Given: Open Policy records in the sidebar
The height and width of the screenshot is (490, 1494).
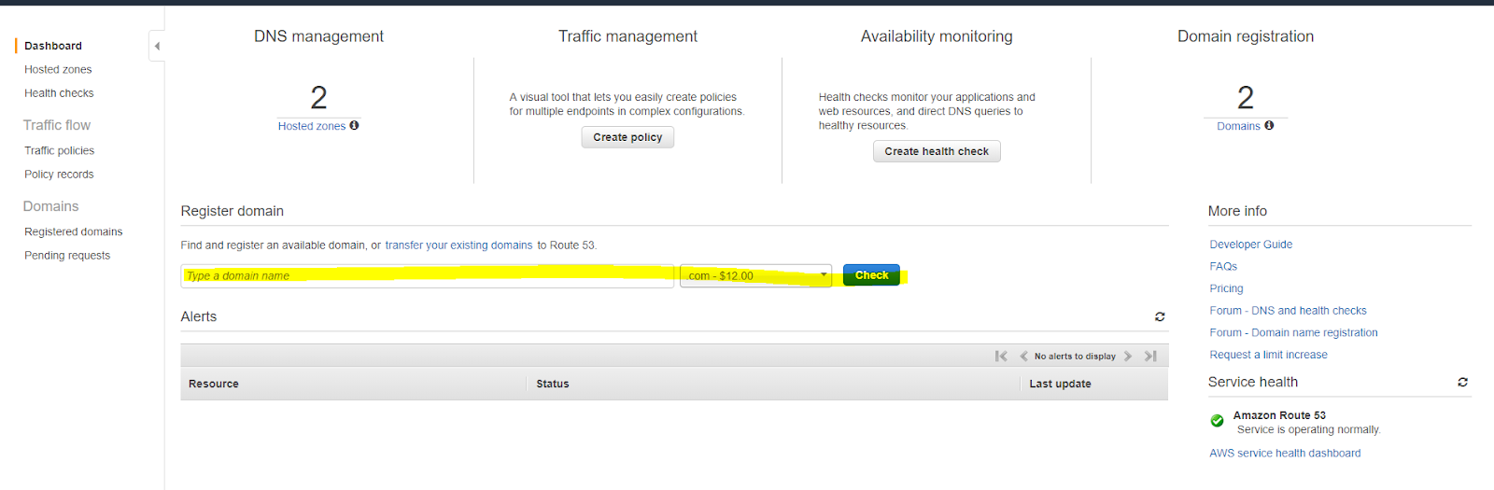Looking at the screenshot, I should (x=59, y=175).
